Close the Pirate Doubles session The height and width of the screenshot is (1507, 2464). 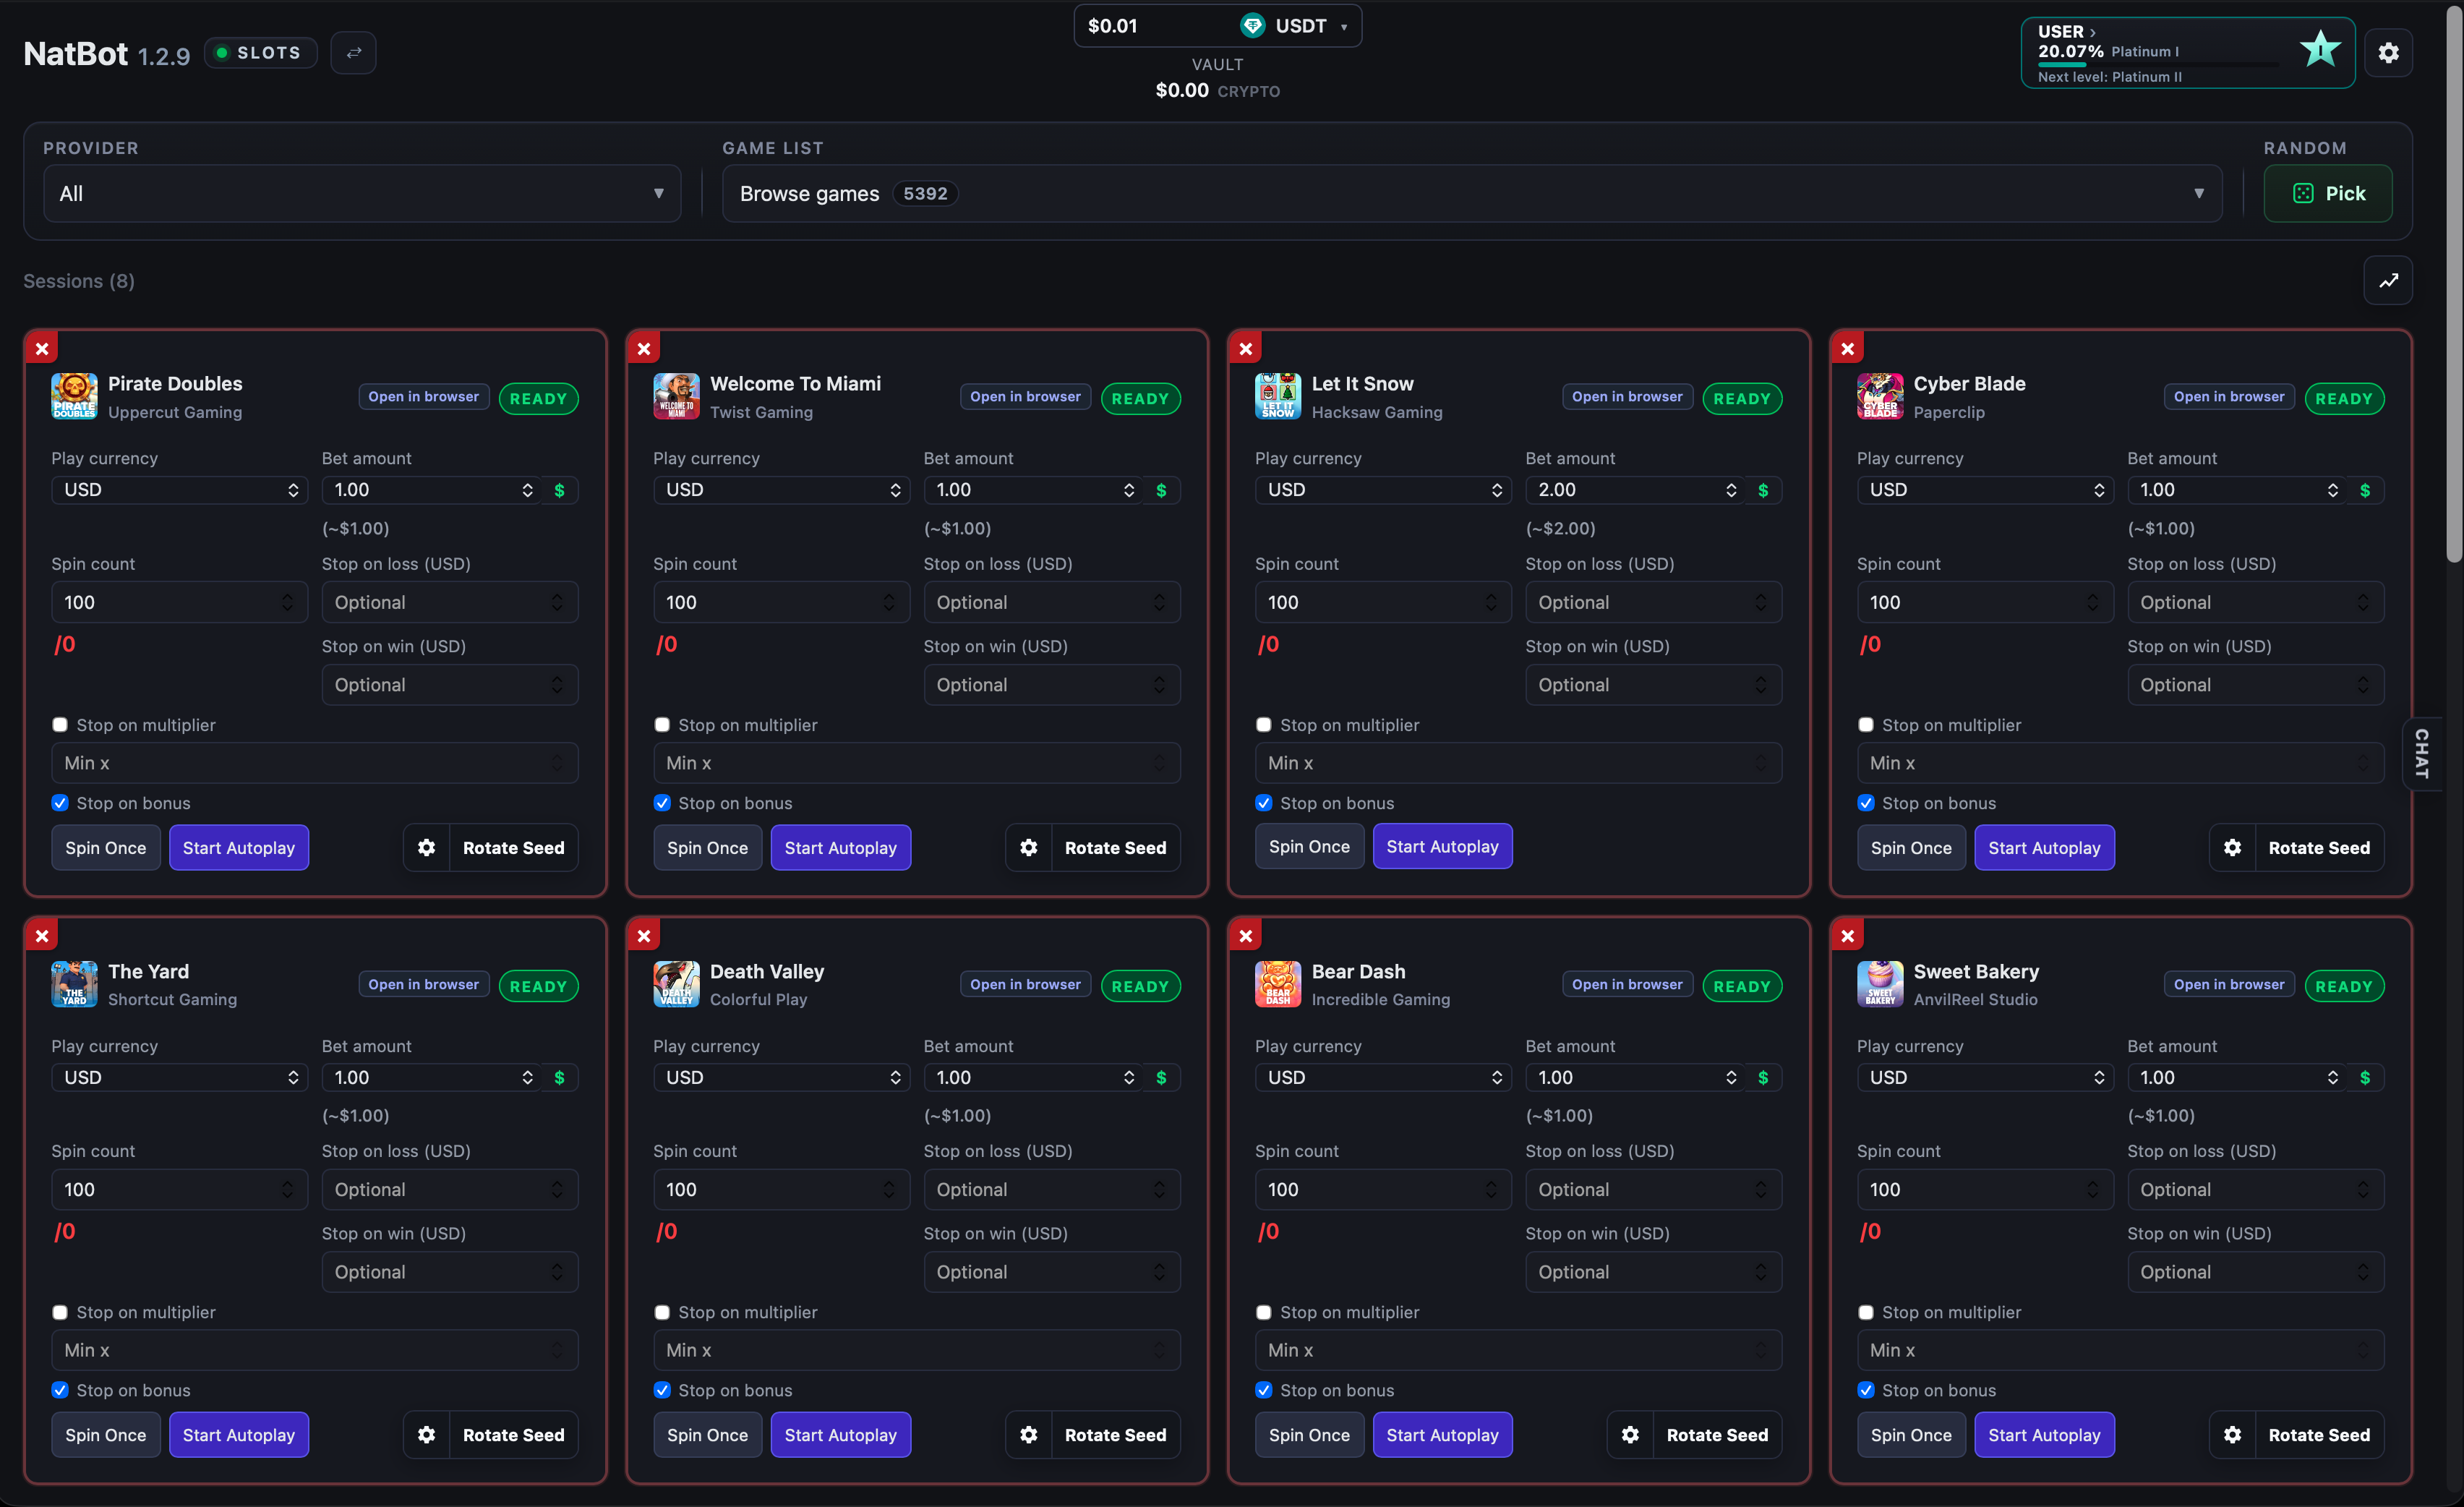tap(42, 349)
